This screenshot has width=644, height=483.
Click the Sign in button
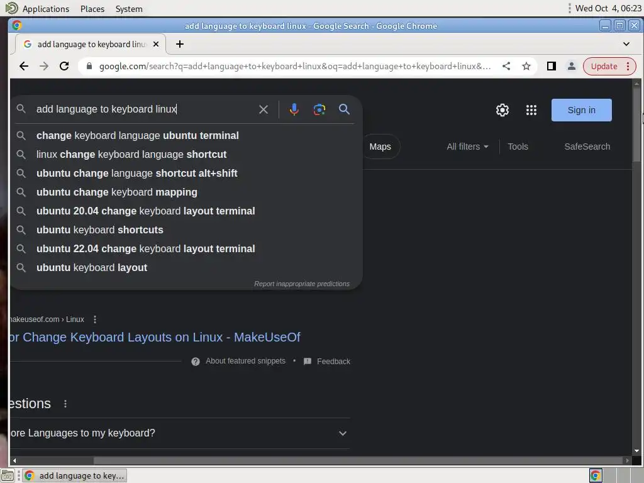click(x=581, y=110)
